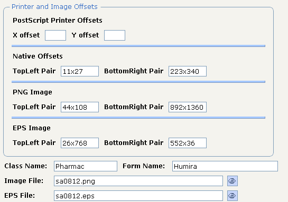Click TopLeft Pair label under EPS Image
The image size is (288, 202).
pyautogui.click(x=34, y=142)
